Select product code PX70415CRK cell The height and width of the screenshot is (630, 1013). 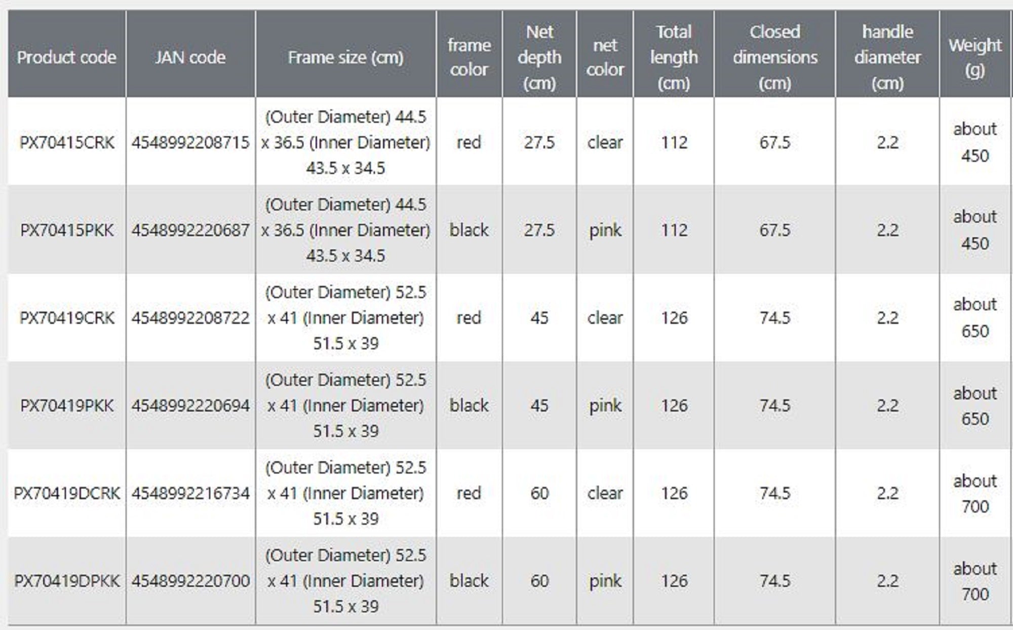point(67,142)
